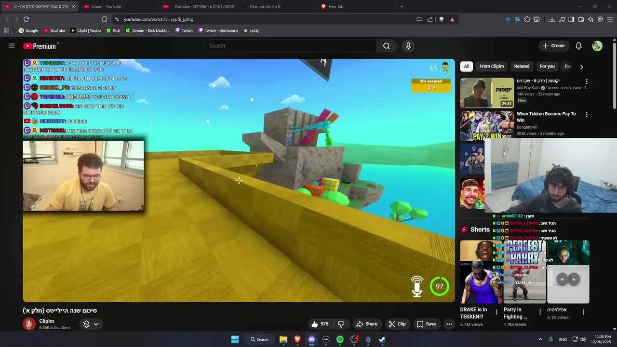Screen dimensions: 617x347
Task: Click the Clip button under video
Action: [x=397, y=324]
